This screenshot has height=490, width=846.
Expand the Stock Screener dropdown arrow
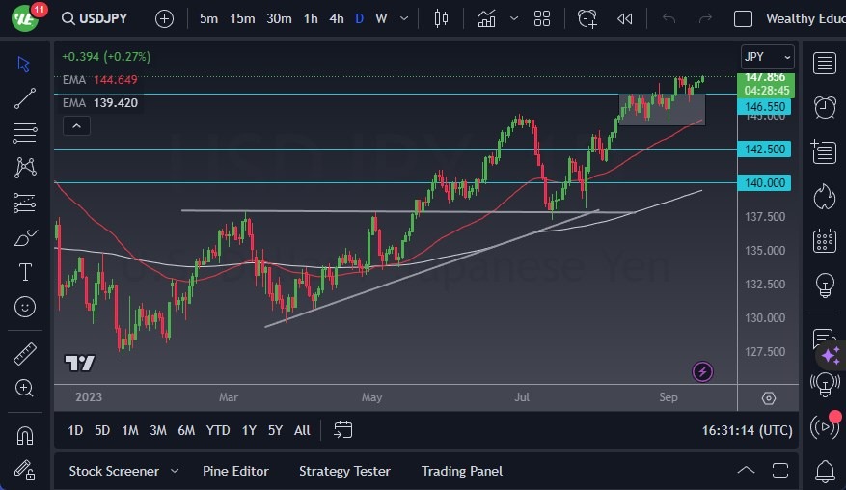coord(175,471)
